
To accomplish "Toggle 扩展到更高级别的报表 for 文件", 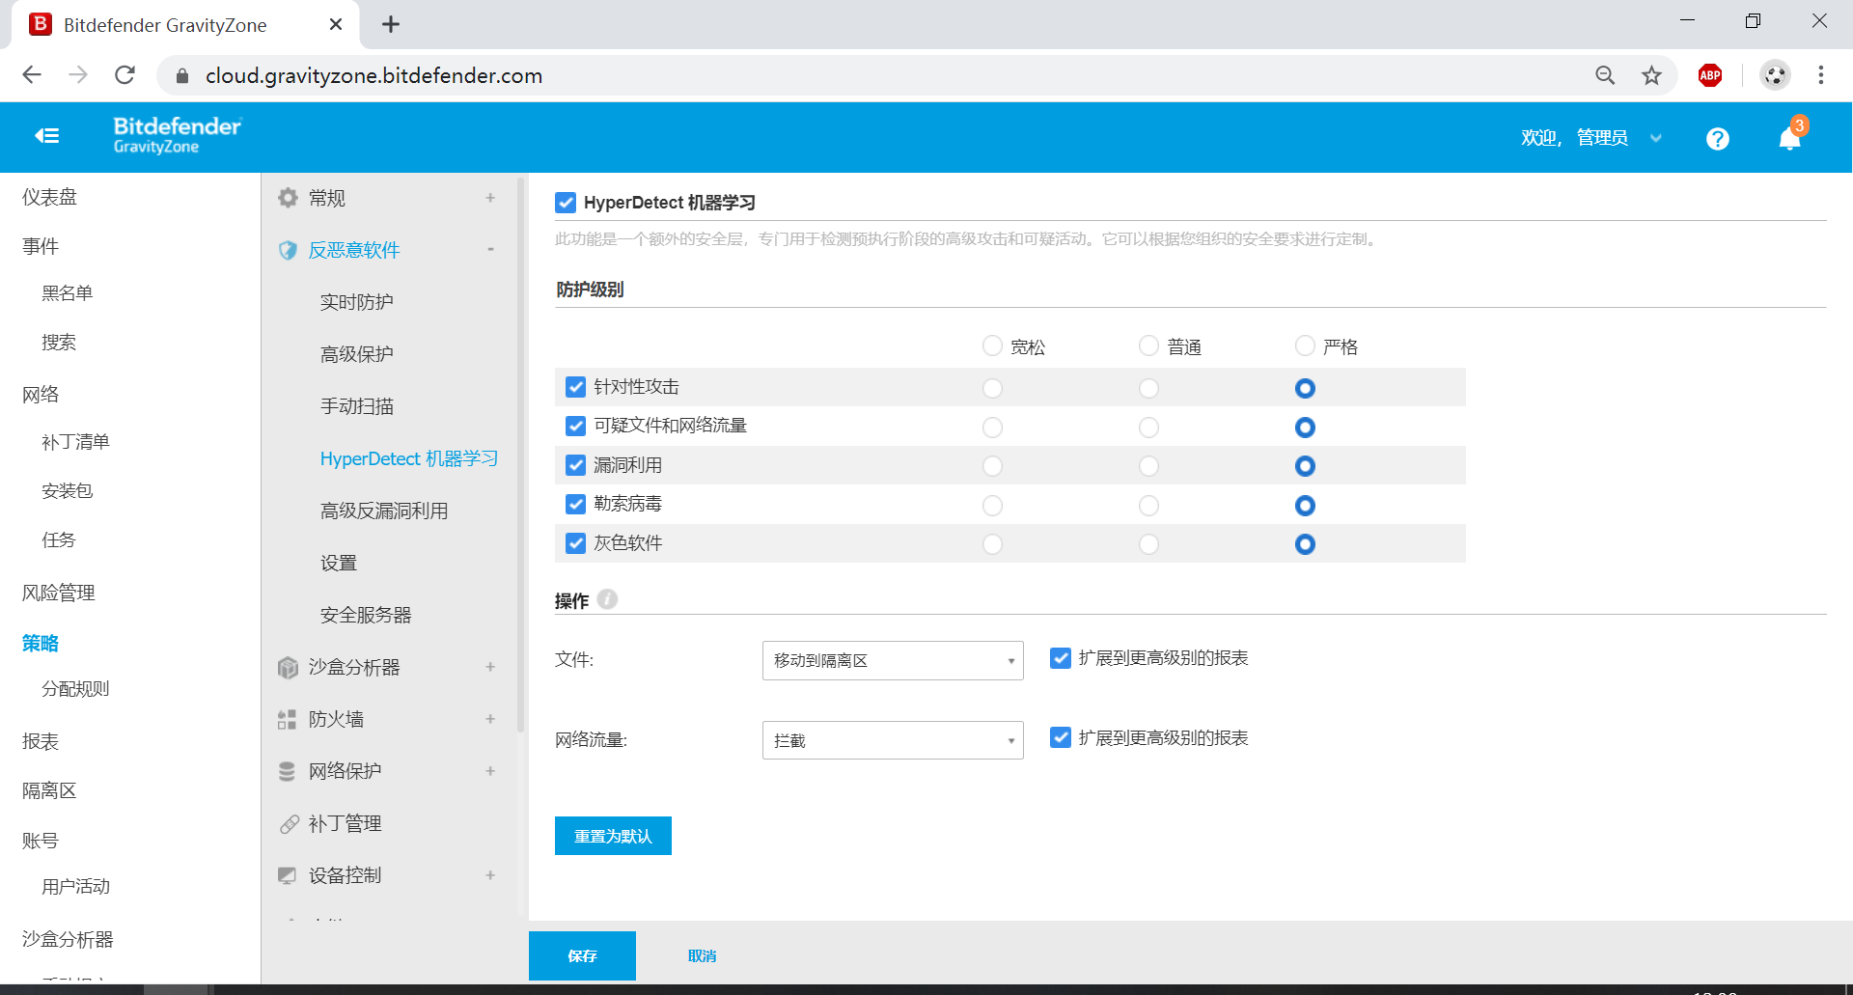I will 1061,658.
